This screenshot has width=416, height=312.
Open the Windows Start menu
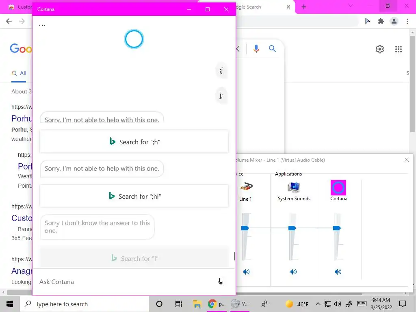coord(10,304)
